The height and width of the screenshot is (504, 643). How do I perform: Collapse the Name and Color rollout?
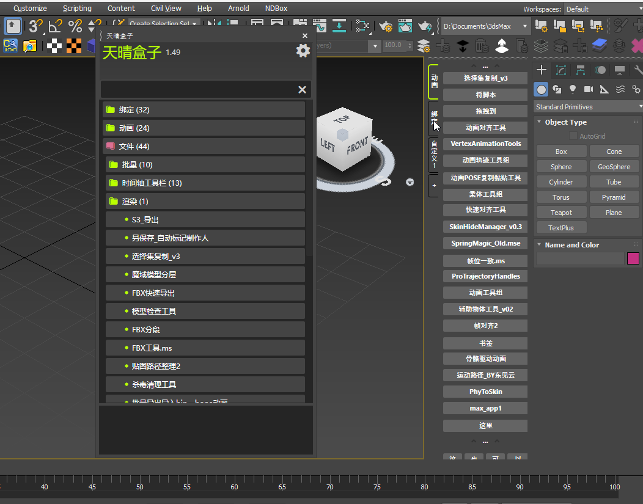pos(539,244)
